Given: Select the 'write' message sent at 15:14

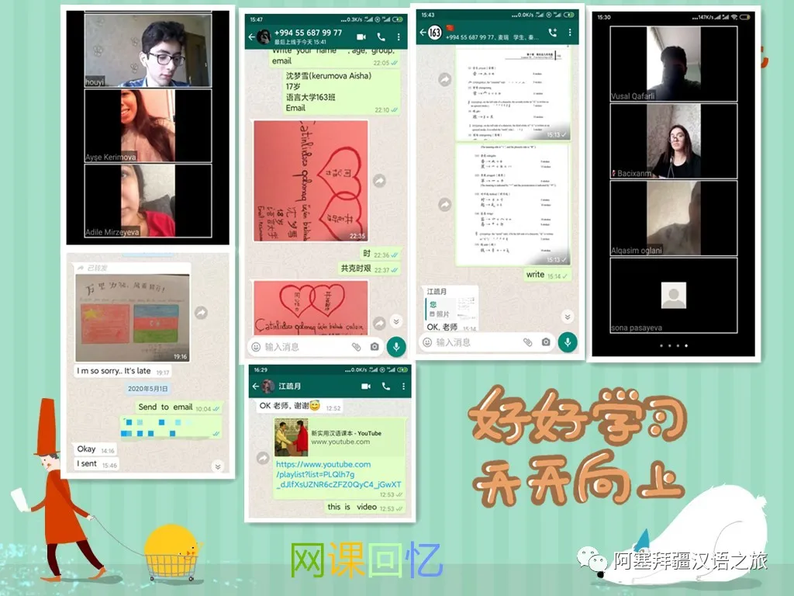Looking at the screenshot, I should click(547, 275).
